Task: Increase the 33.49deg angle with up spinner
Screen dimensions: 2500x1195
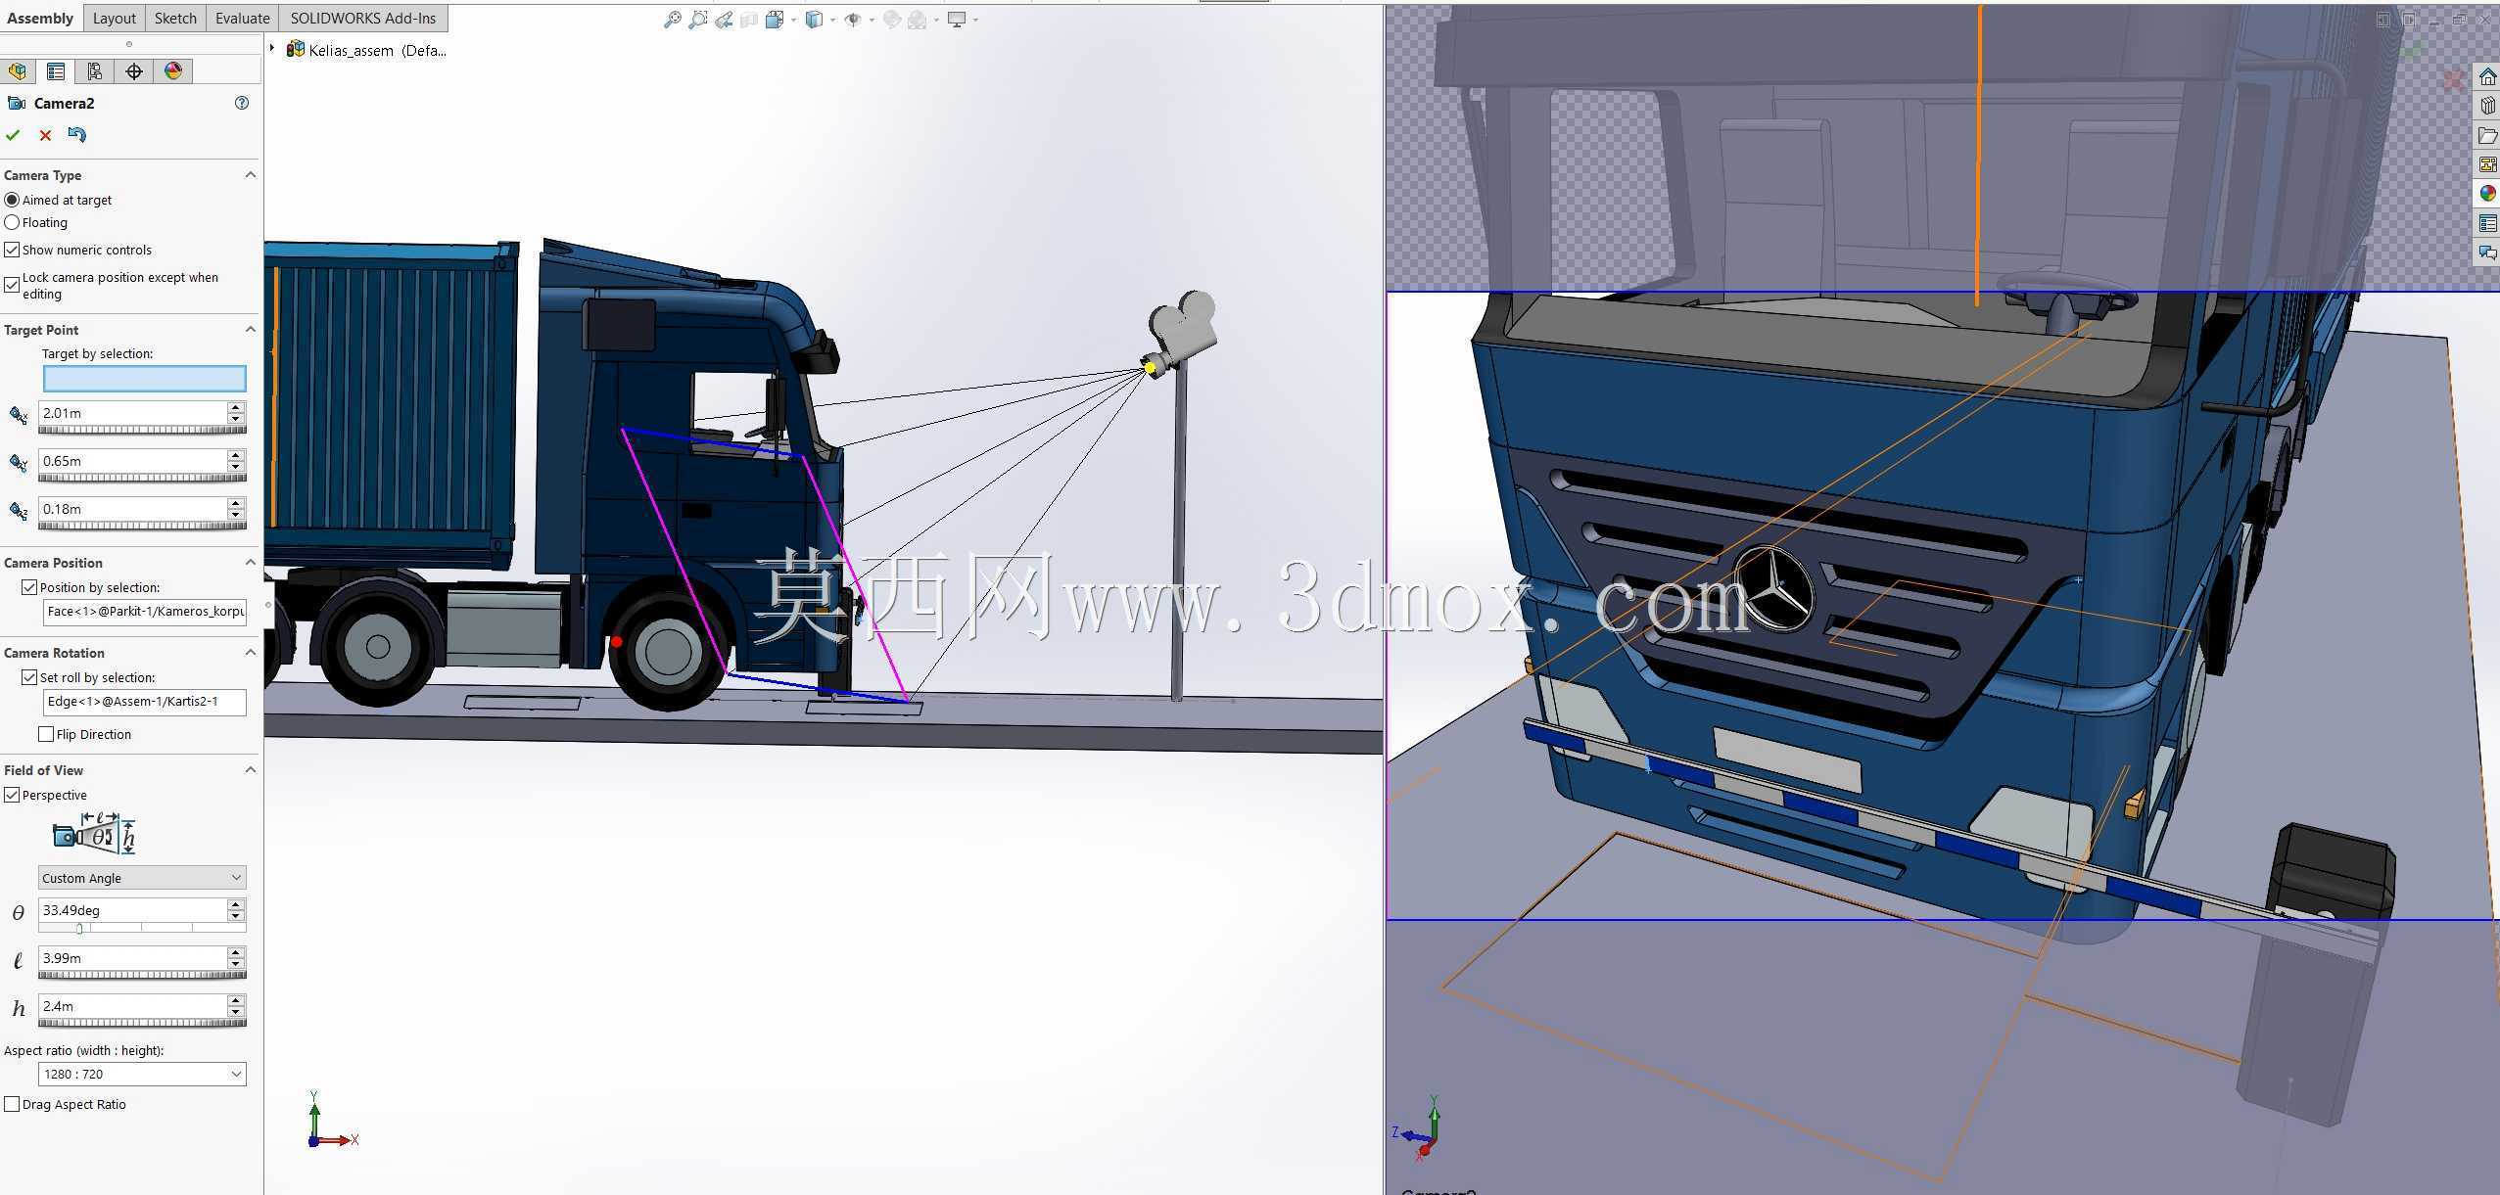Action: [x=235, y=904]
